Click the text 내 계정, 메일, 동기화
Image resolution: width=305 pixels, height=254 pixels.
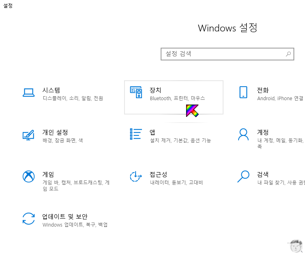280,140
